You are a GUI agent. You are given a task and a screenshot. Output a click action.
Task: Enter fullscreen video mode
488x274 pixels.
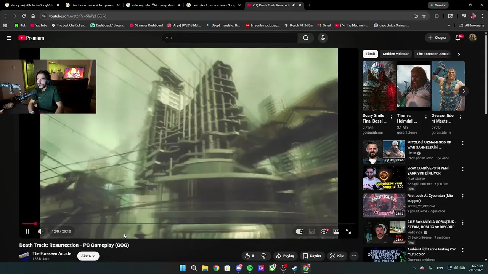(348, 231)
